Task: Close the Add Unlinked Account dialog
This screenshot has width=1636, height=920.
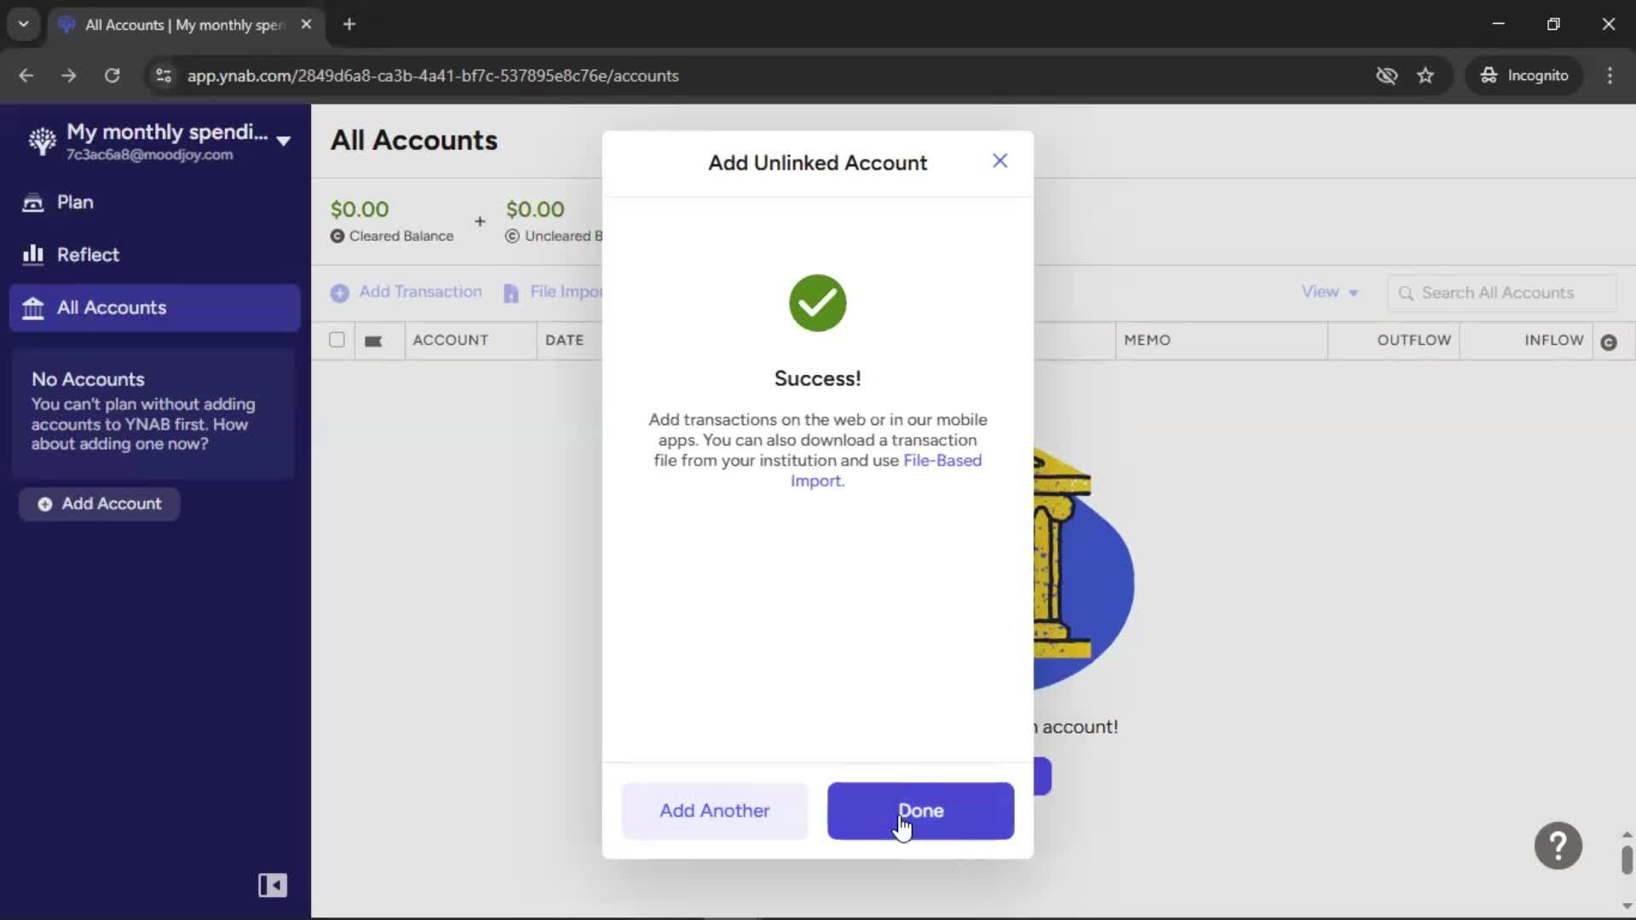Action: click(999, 161)
